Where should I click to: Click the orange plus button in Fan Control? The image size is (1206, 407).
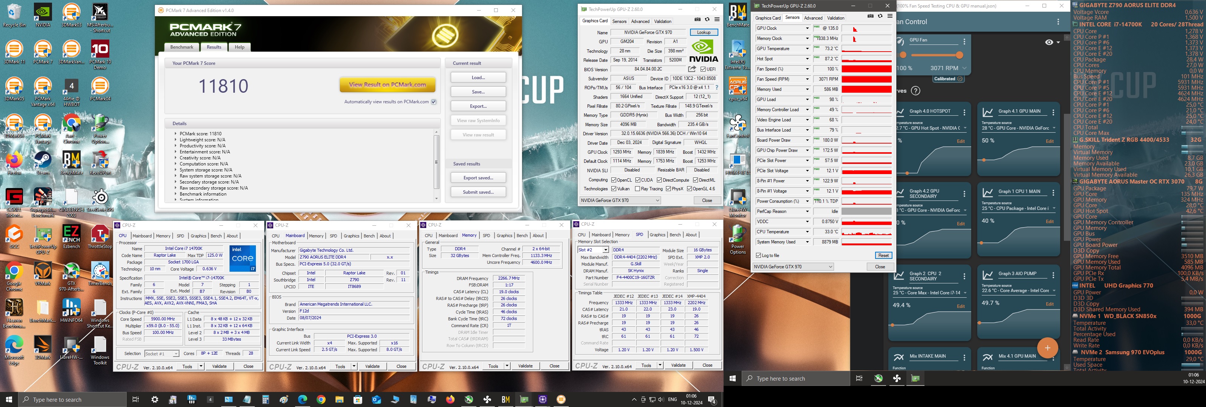click(x=1048, y=348)
